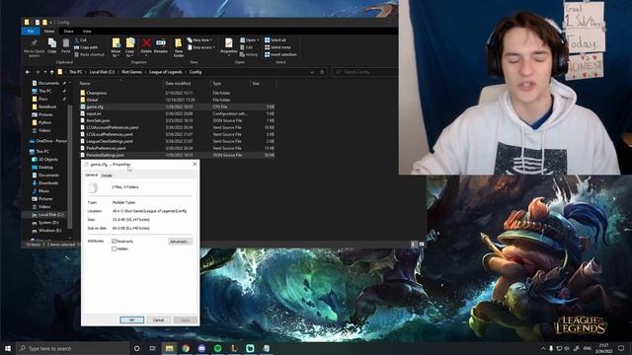Click League of Legends breadcrumb
The height and width of the screenshot is (355, 632).
pos(165,72)
